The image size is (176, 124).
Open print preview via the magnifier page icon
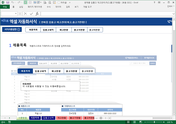[x=50, y=2]
